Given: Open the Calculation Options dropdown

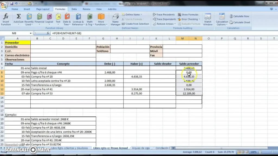Looking at the screenshot, I should (222, 19).
